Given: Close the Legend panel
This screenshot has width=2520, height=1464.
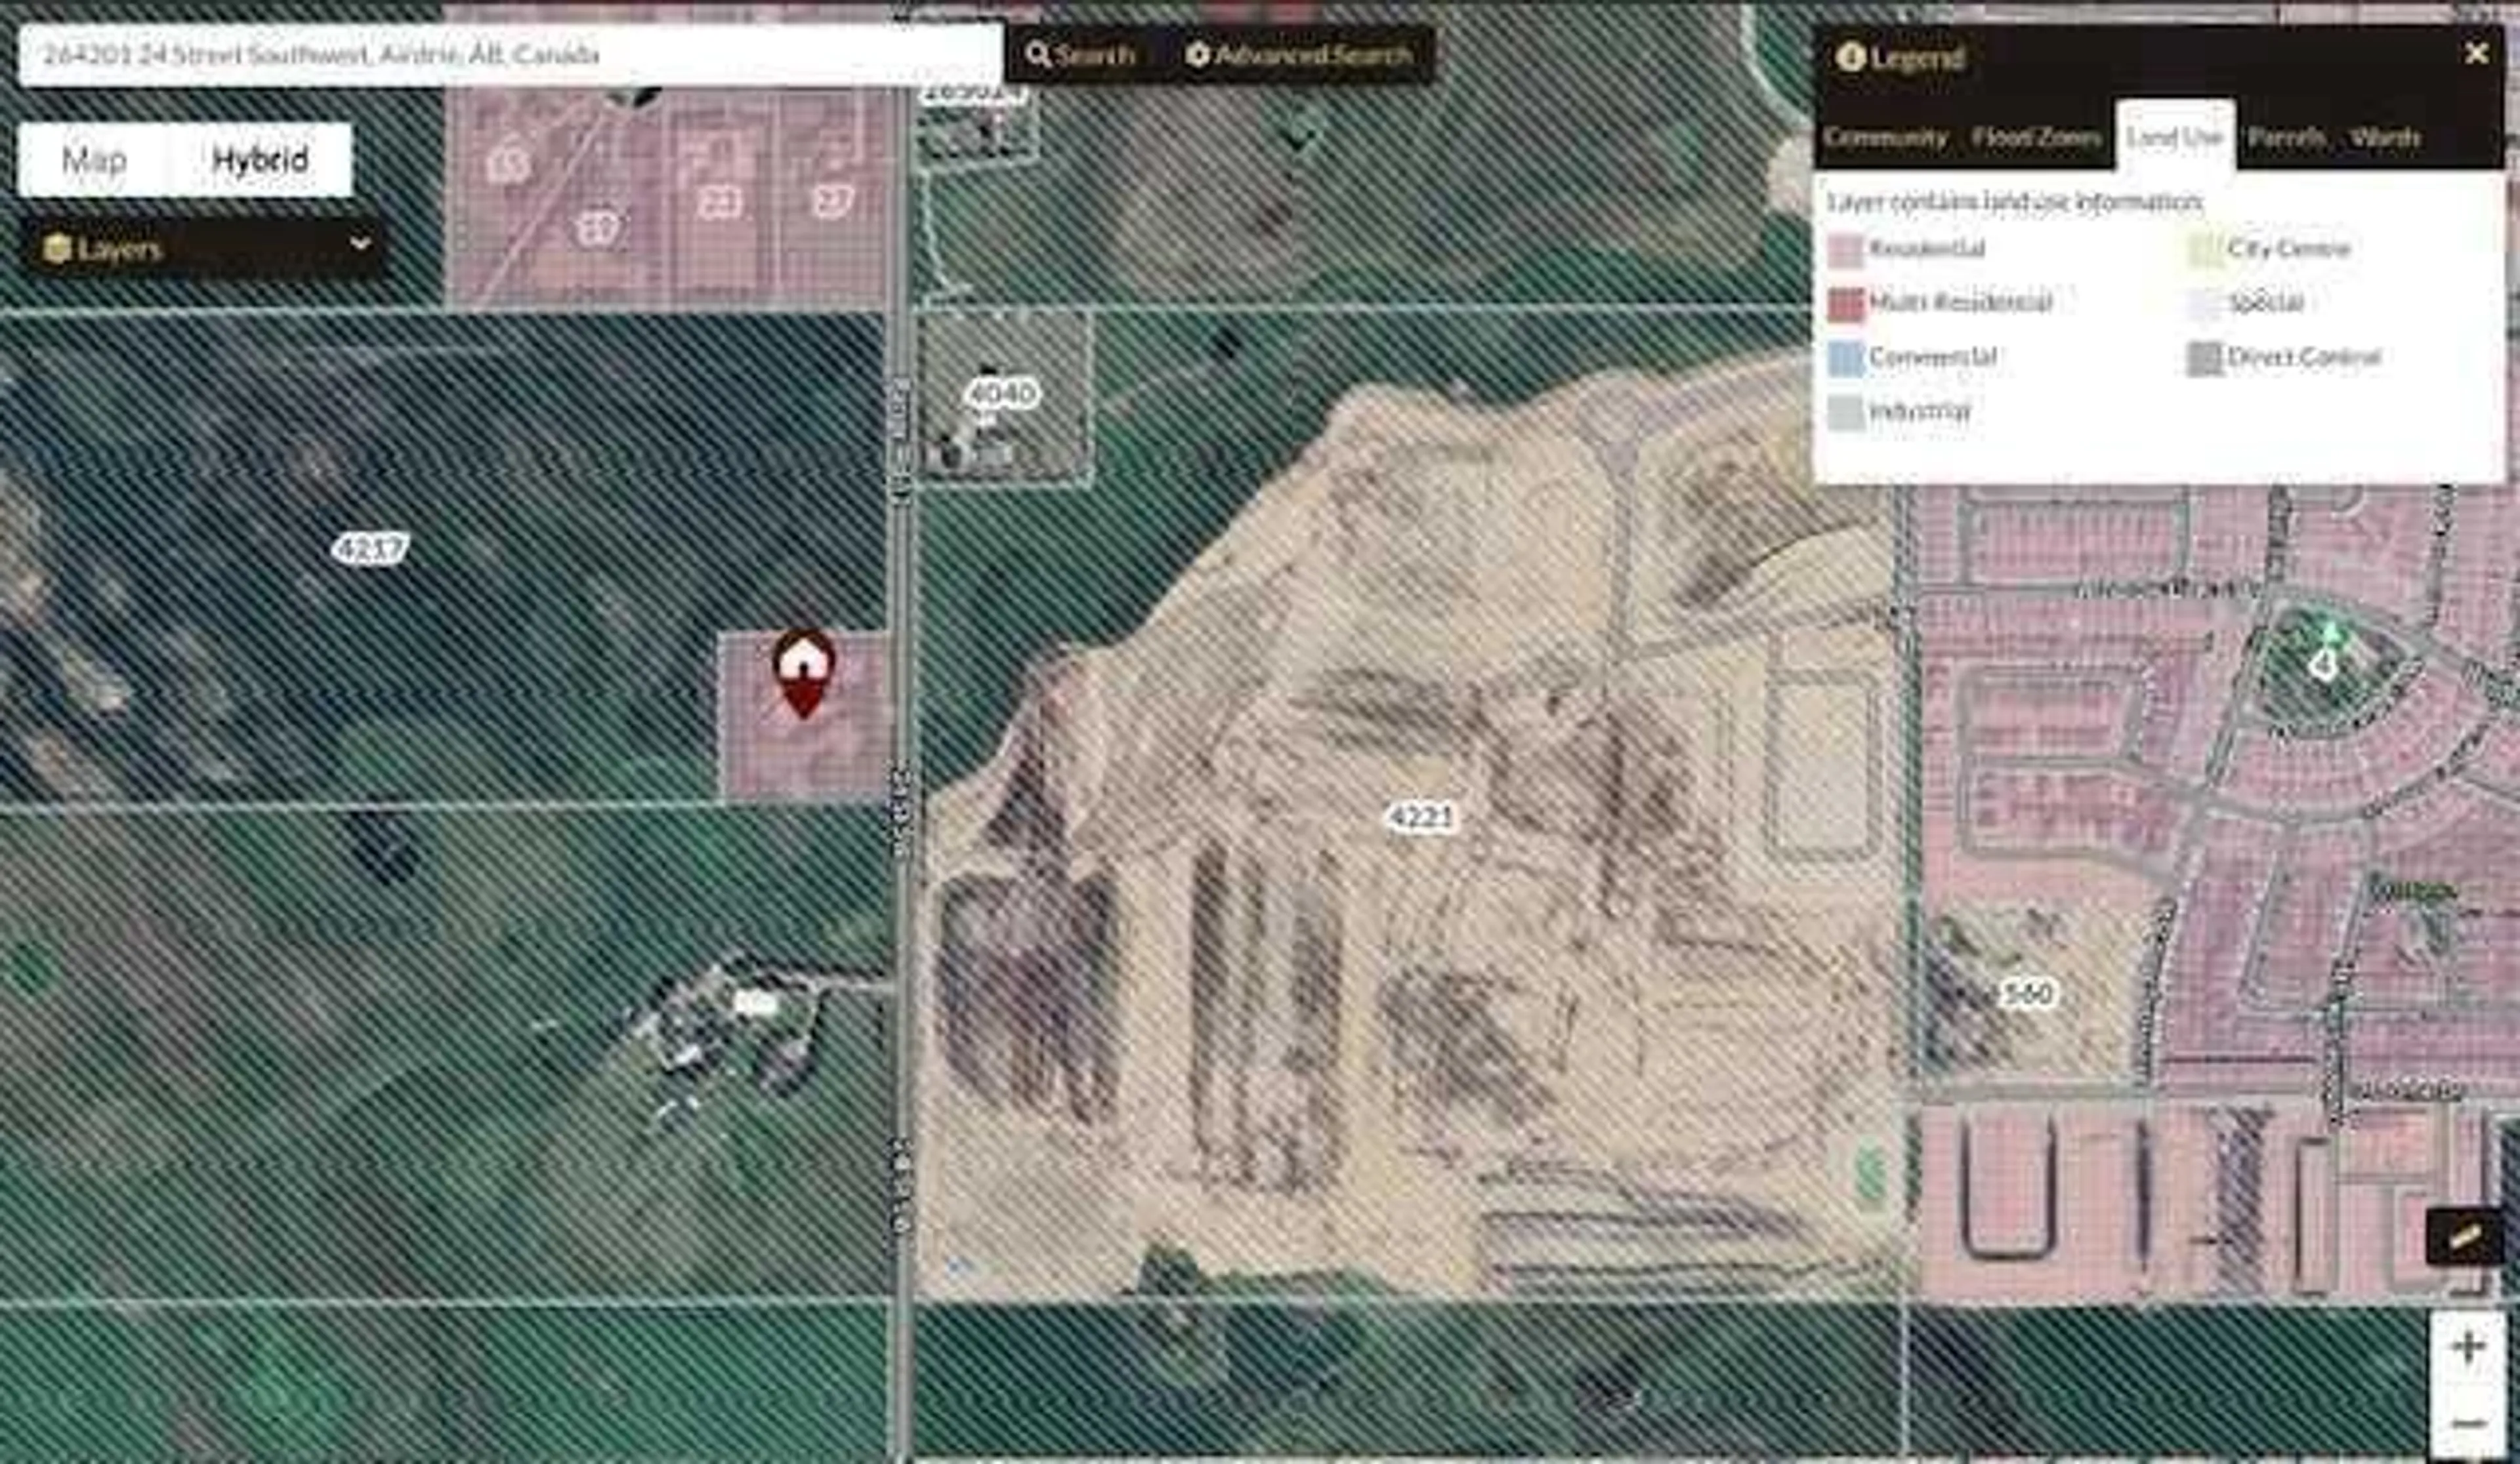Looking at the screenshot, I should pyautogui.click(x=2476, y=54).
